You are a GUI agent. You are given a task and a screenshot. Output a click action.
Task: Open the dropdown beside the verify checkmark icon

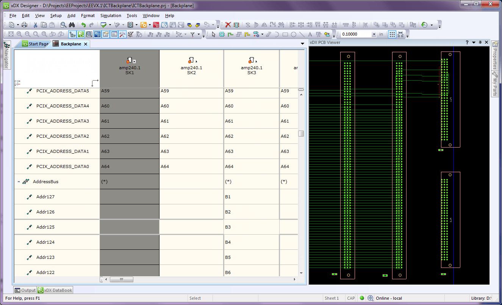pos(110,25)
